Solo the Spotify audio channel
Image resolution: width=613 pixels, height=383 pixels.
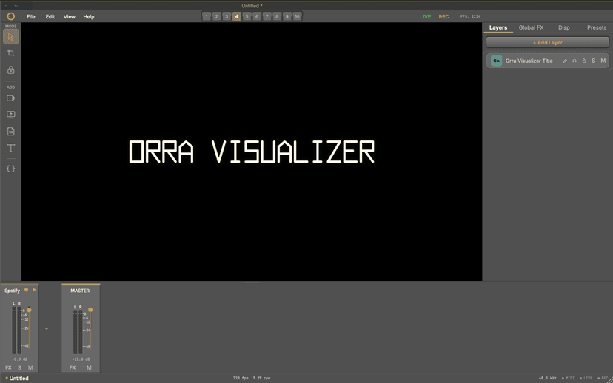[19, 367]
